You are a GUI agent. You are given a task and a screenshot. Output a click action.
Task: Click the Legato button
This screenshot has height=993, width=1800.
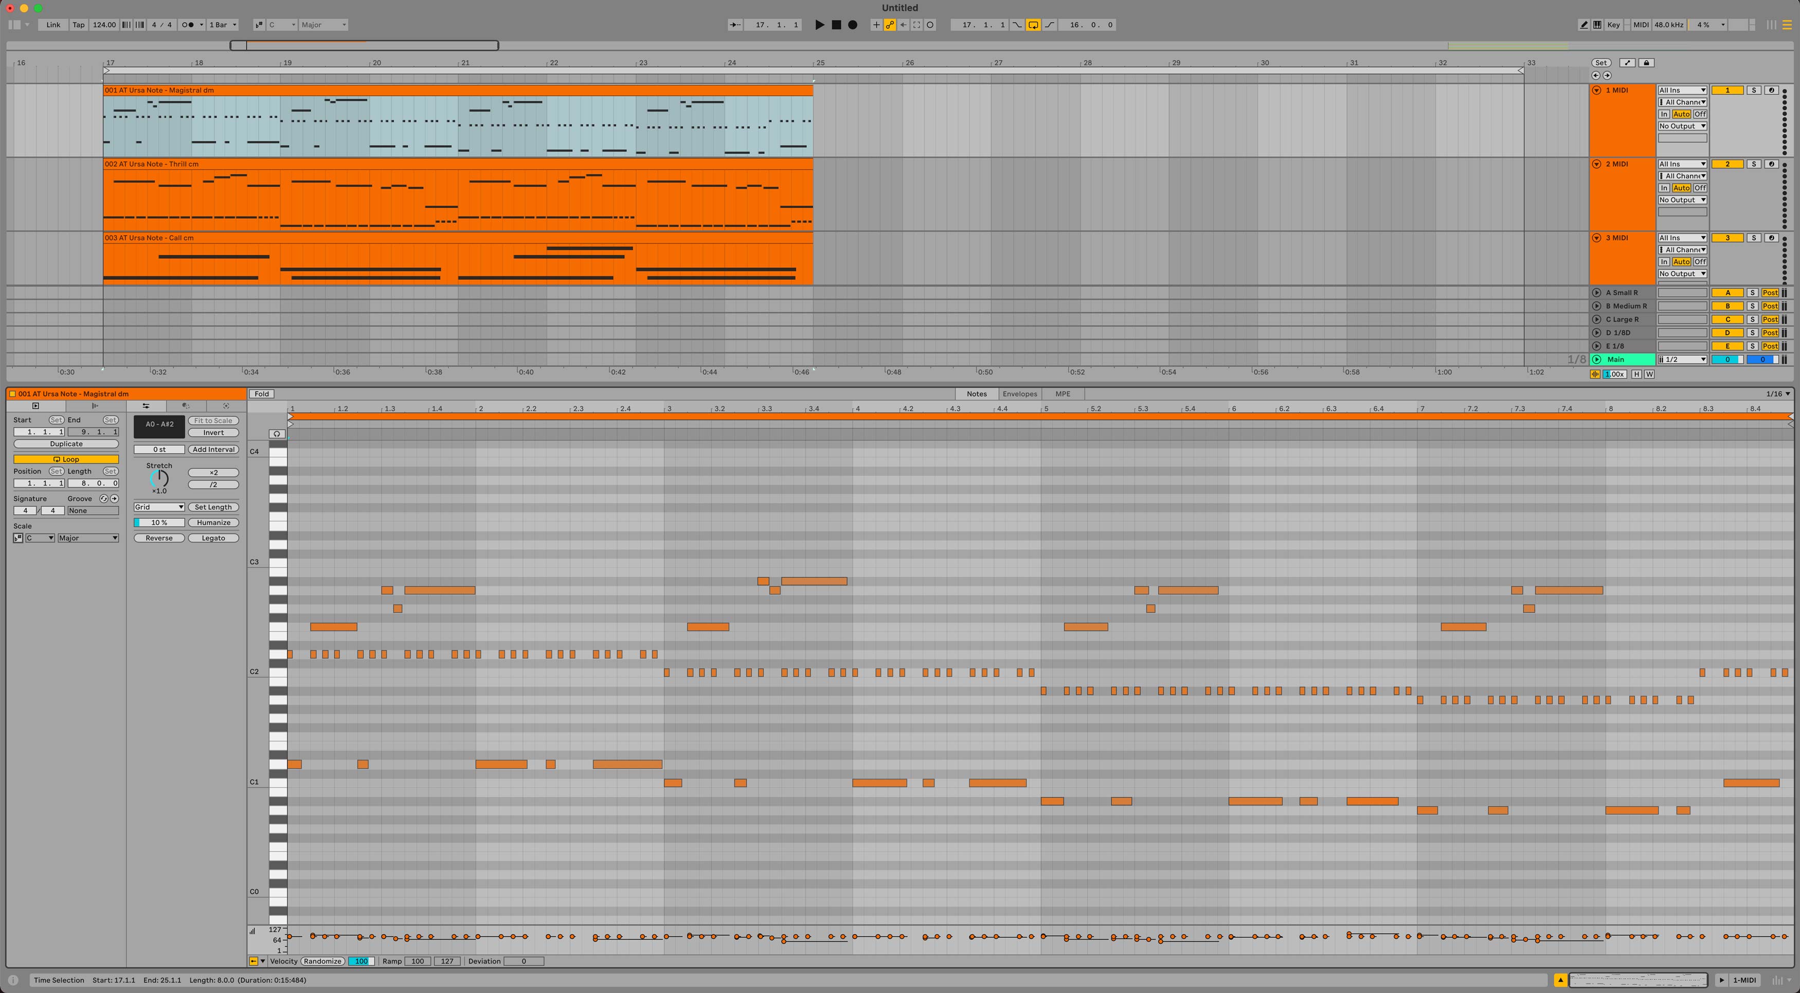click(x=213, y=538)
